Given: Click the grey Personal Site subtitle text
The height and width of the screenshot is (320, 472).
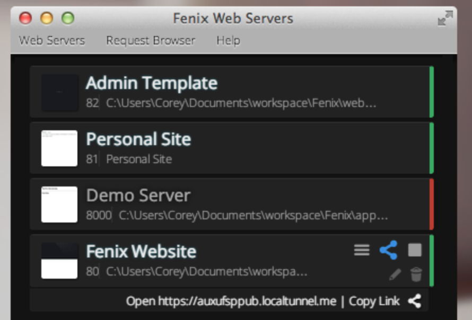Looking at the screenshot, I should tap(139, 159).
